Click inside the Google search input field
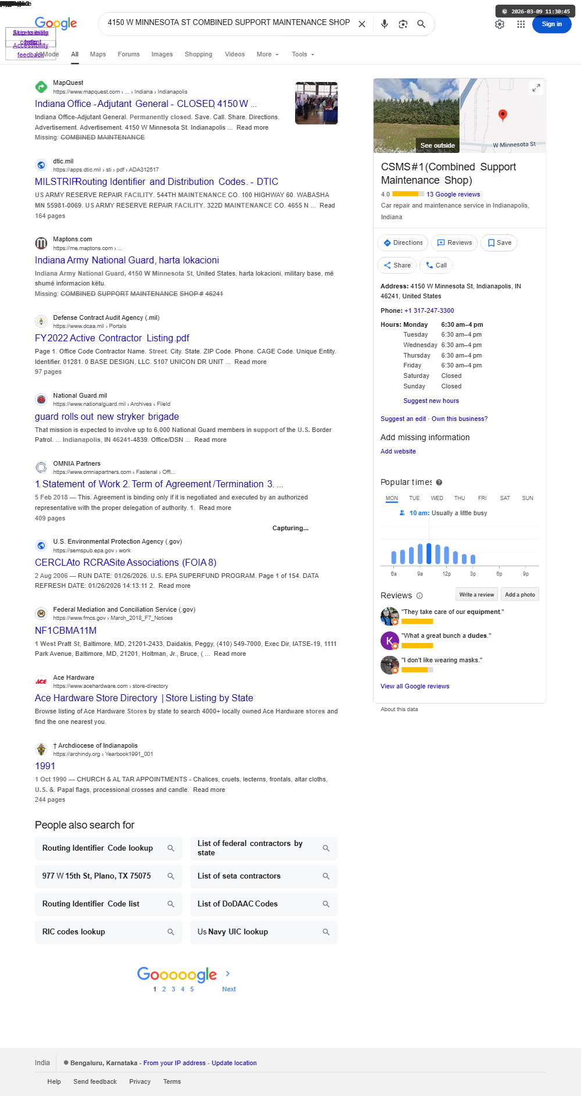Screen dimensions: 588x1096 pos(228,23)
